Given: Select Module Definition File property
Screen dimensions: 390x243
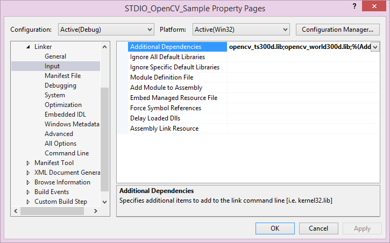Looking at the screenshot, I should point(162,77).
